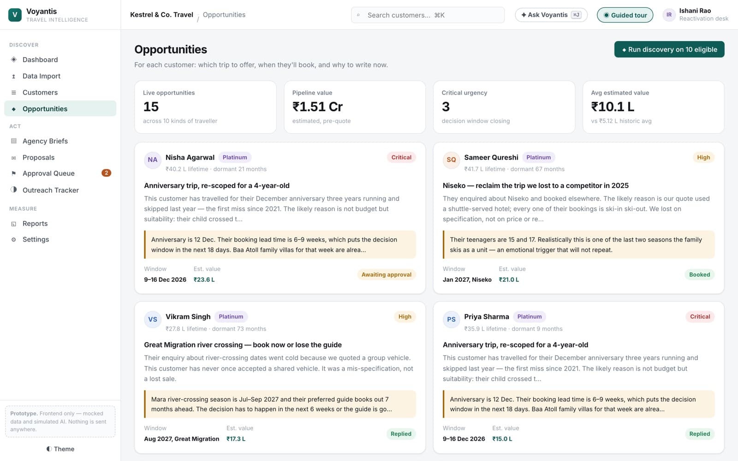The image size is (738, 461).
Task: Click the Pipeline value ₹1.51 Cr figure
Action: tap(317, 106)
